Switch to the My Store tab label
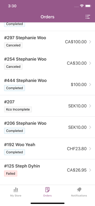This screenshot has height=206, width=95. 16,195
